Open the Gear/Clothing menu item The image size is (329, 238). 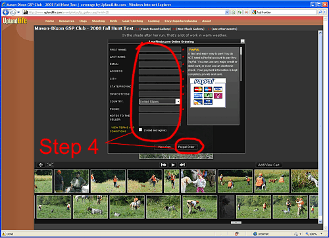coord(132,21)
